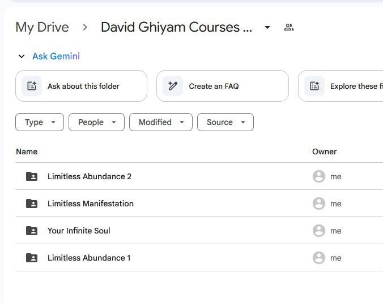Open the People filter dropdown
This screenshot has height=303, width=383.
[x=96, y=122]
